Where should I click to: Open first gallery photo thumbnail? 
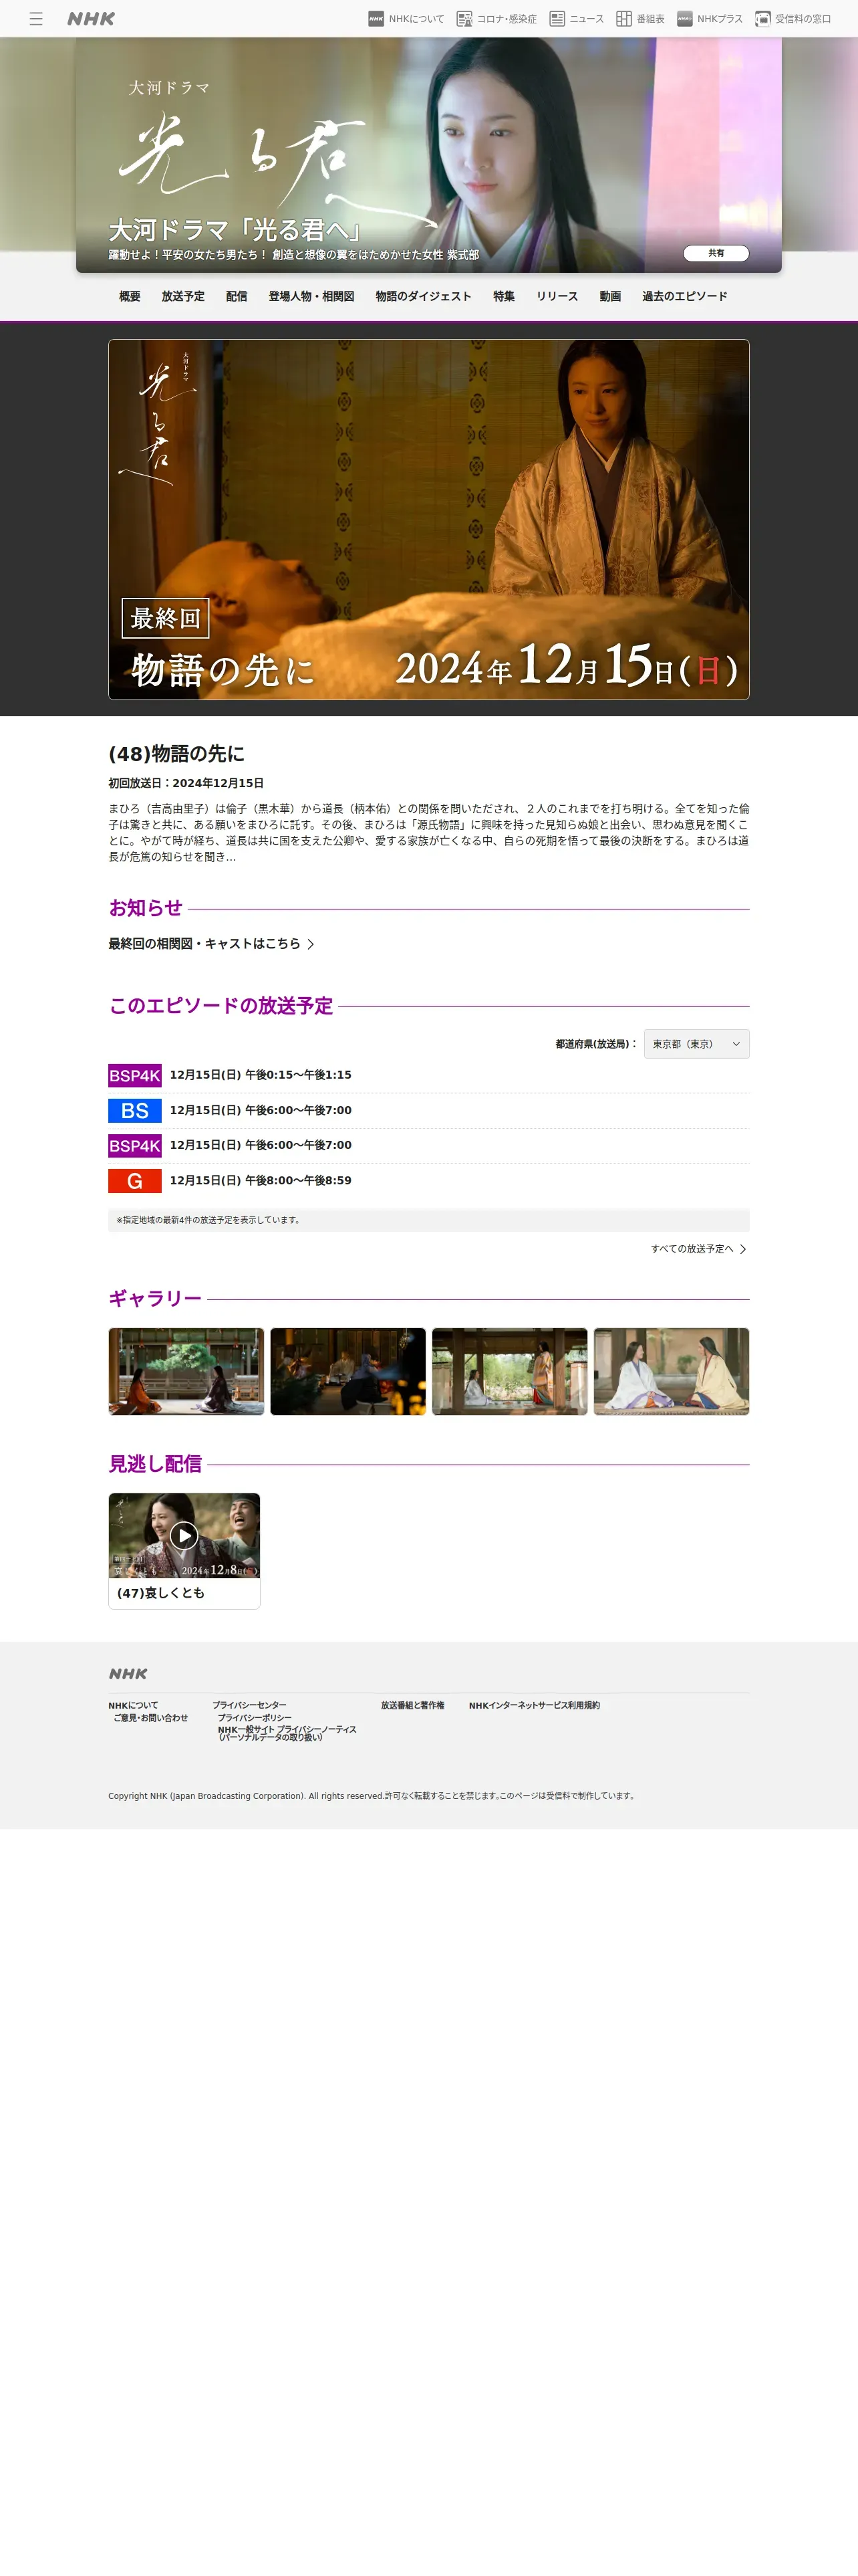click(x=187, y=1372)
